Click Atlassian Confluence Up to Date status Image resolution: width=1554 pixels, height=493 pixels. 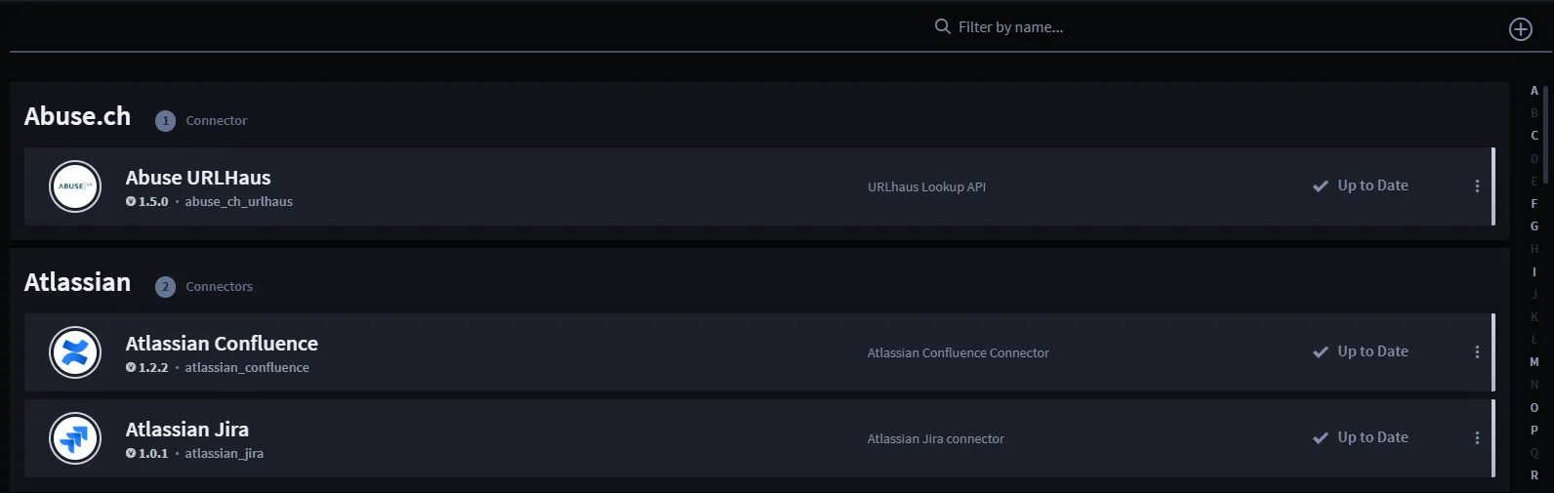(1372, 351)
